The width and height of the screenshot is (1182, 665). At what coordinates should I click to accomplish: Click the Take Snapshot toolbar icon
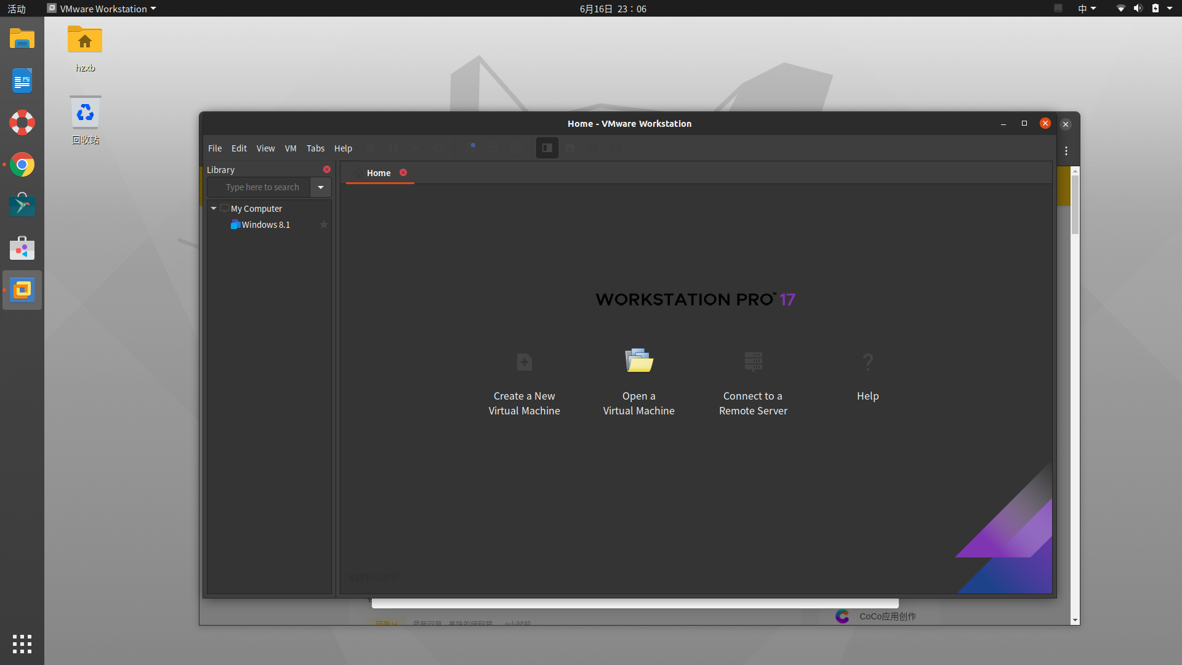(x=471, y=148)
